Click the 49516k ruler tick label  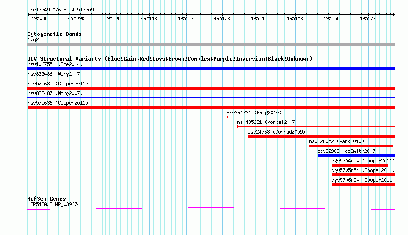tap(331, 18)
